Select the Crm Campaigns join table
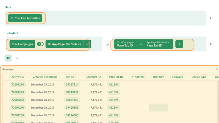 coord(22,44)
